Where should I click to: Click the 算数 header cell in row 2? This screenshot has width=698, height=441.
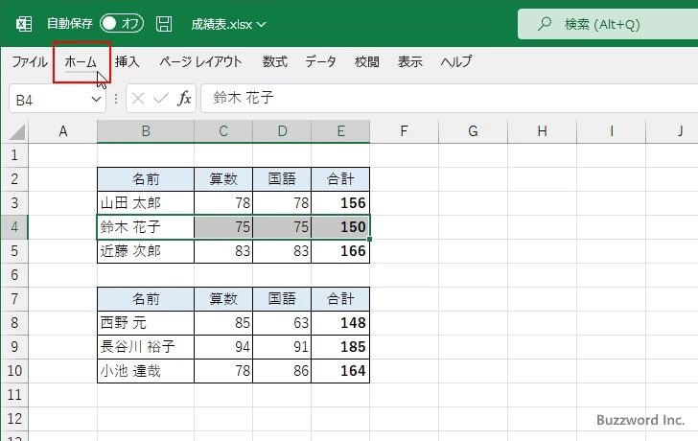pyautogui.click(x=223, y=179)
